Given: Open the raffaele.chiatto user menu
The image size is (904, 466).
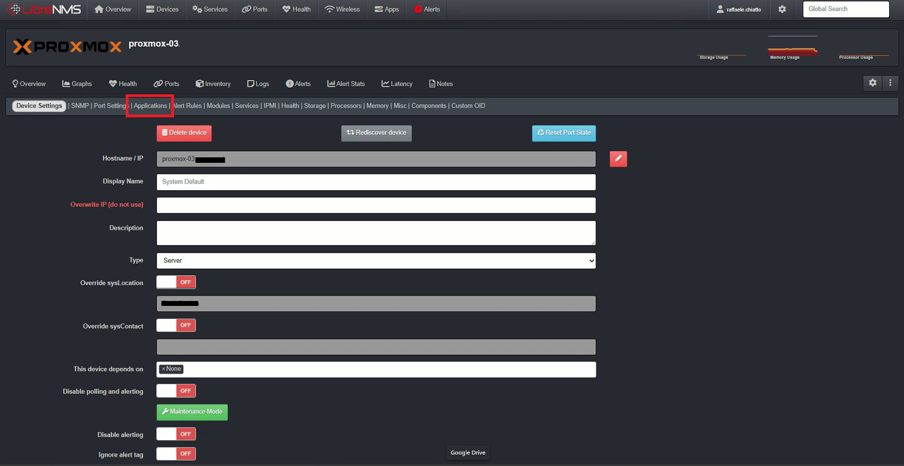Looking at the screenshot, I should [739, 9].
